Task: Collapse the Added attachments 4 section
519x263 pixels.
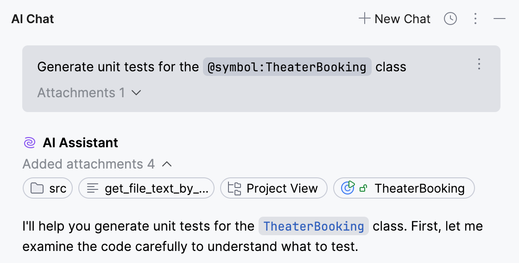Action: point(167,164)
